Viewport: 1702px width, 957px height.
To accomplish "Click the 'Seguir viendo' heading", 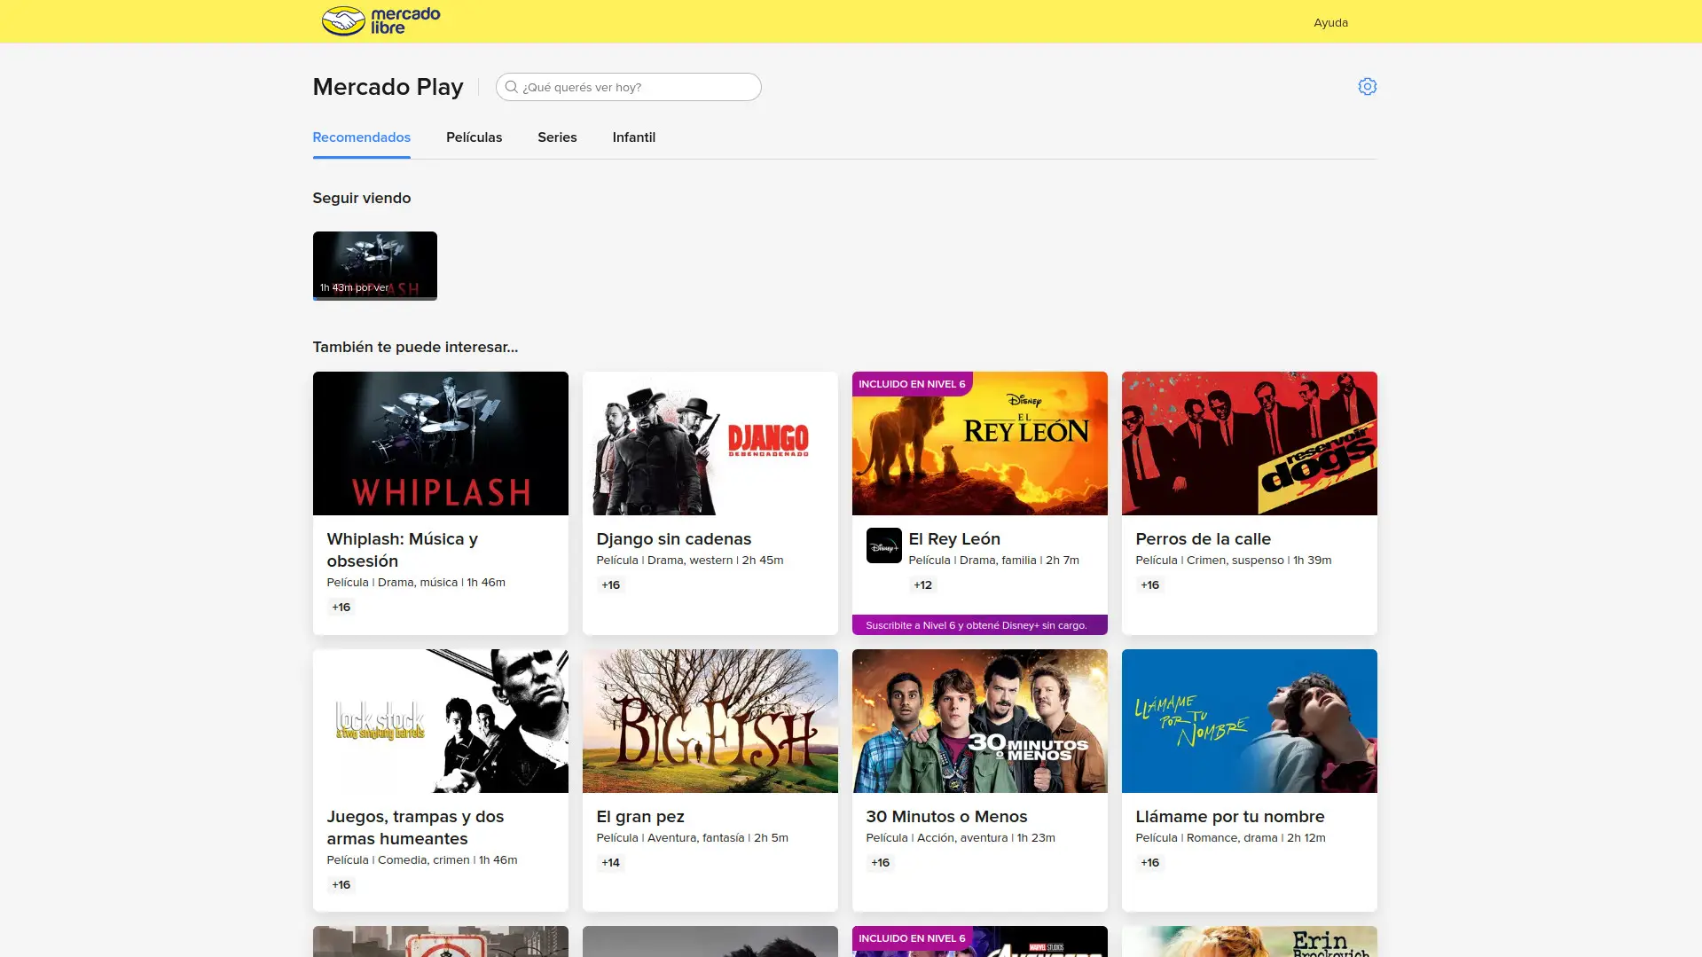I will click(361, 199).
